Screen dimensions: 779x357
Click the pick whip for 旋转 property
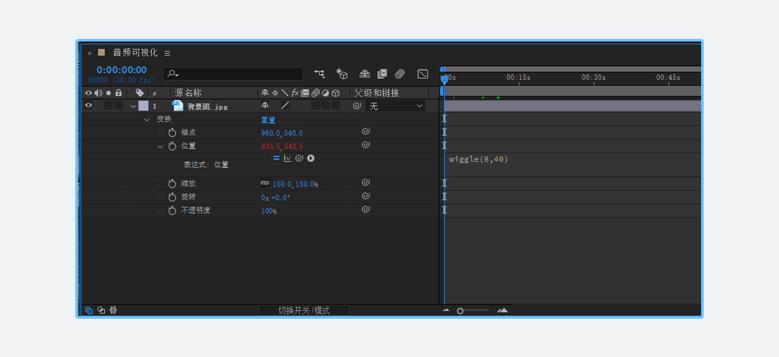pos(365,196)
